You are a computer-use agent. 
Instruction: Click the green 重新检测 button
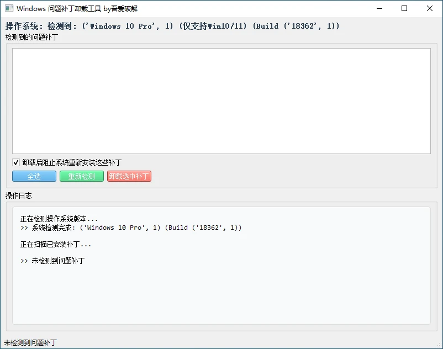pyautogui.click(x=81, y=176)
